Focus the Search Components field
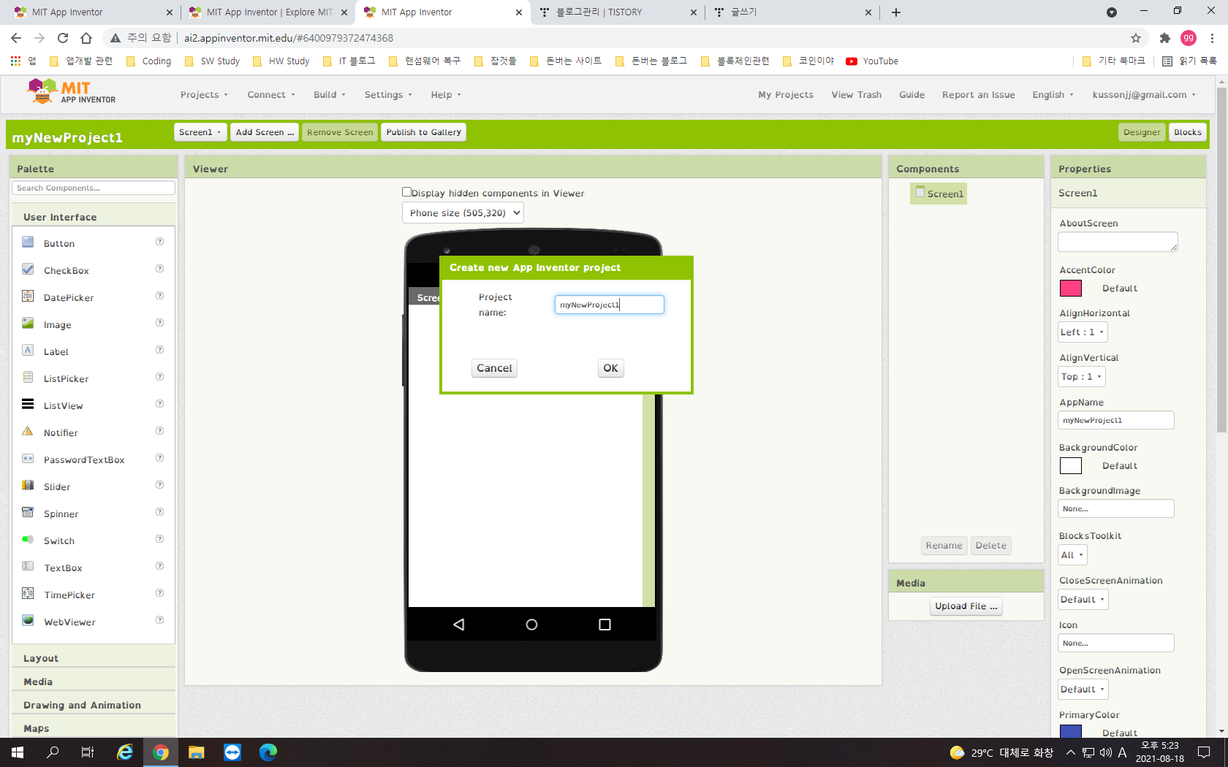The width and height of the screenshot is (1228, 767). click(94, 188)
